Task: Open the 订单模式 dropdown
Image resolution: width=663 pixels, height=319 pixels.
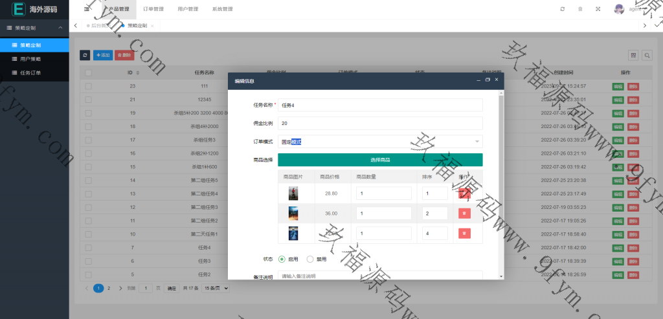Action: [x=380, y=142]
